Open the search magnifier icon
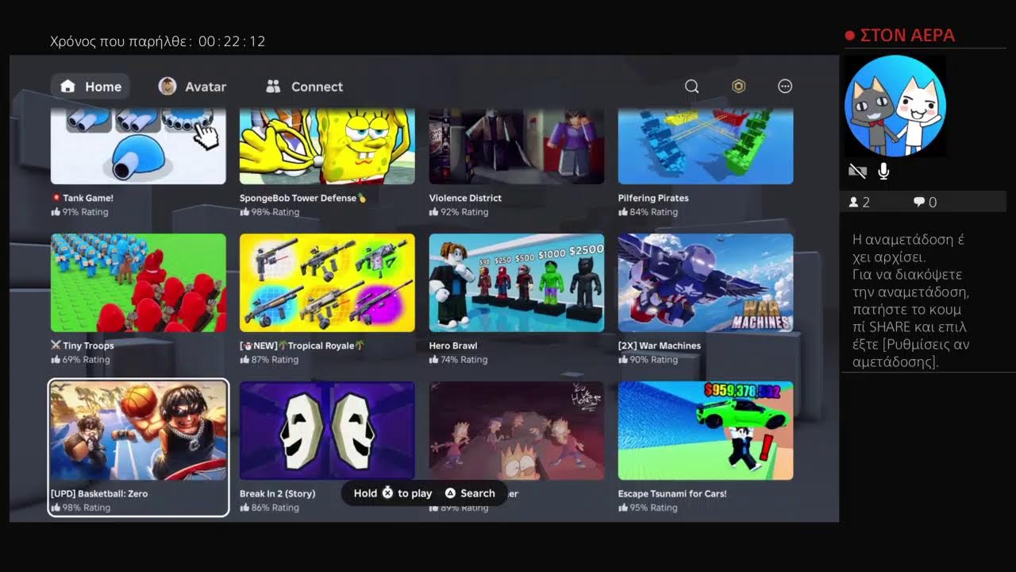Screen dimensions: 1016x572 [692, 87]
